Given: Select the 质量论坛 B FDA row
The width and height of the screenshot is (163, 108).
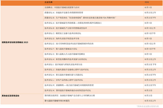Looking at the screenshot, I should 103,19.
